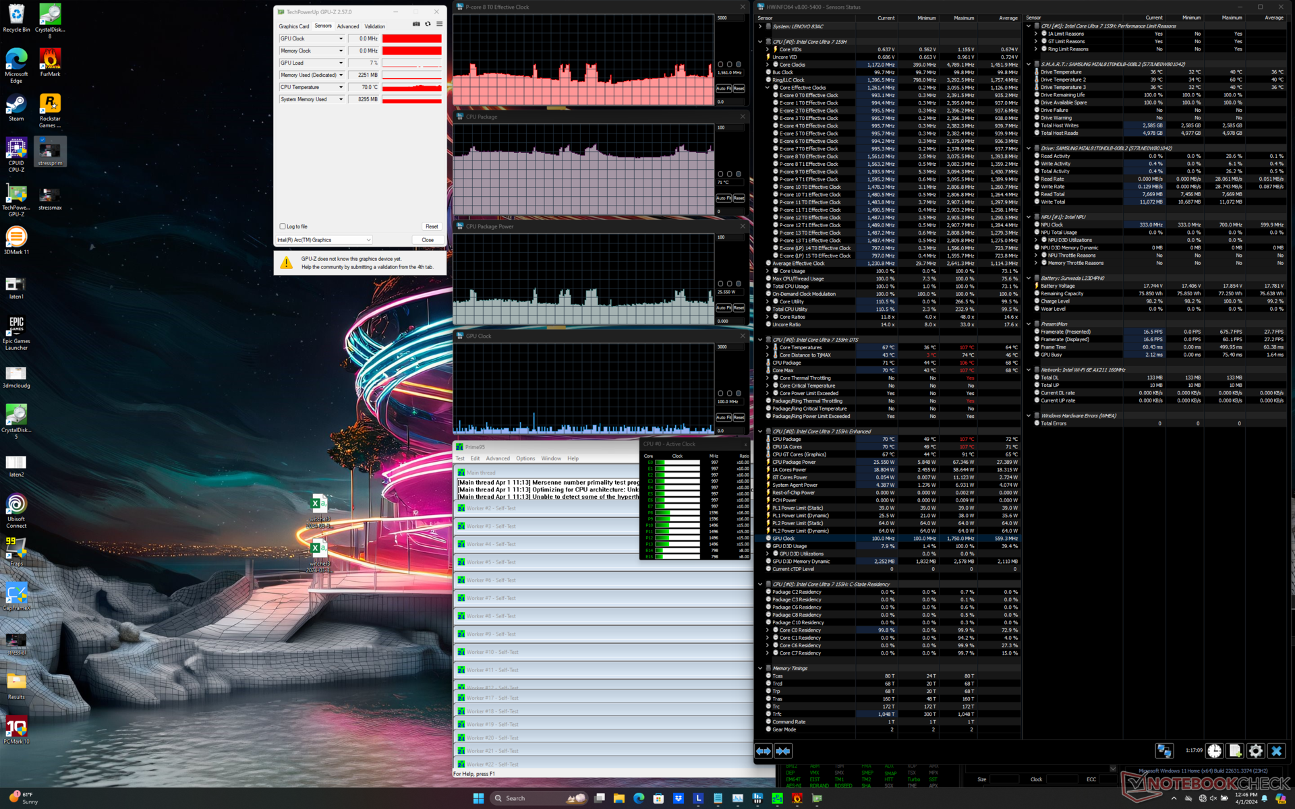Open the GPU-Z hamburger menu icon
The width and height of the screenshot is (1295, 809).
click(x=439, y=24)
